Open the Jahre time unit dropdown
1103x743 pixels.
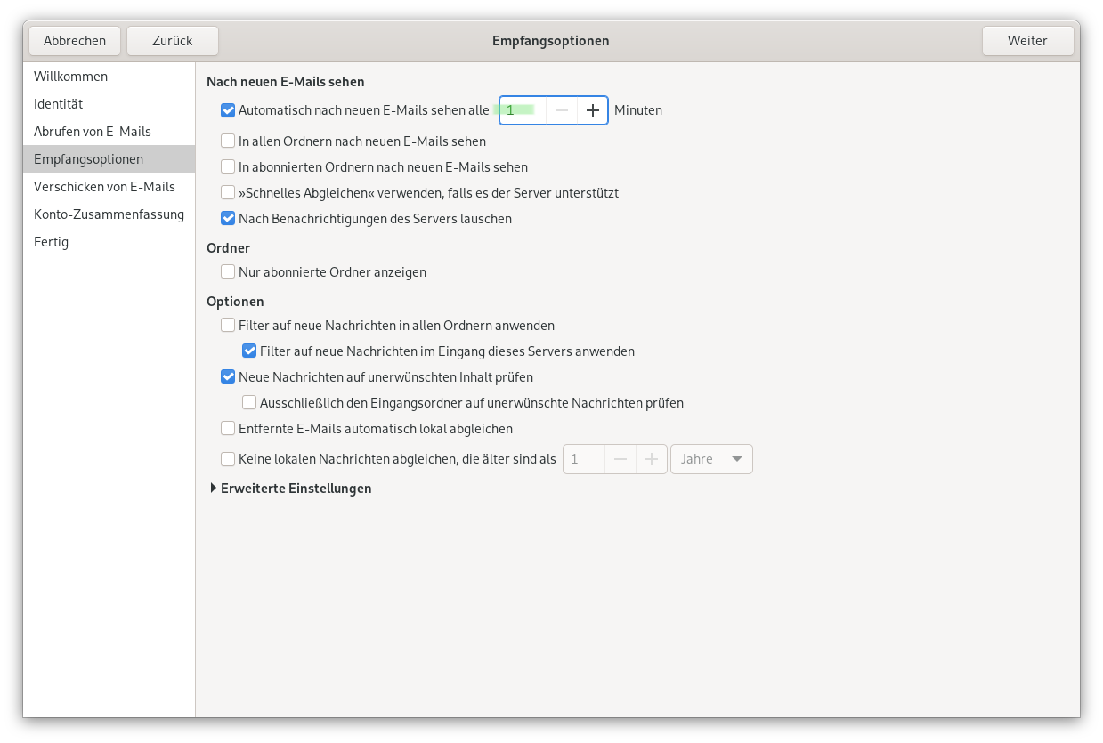[x=711, y=459]
